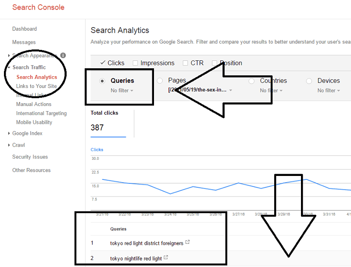Viewport: 351px width, 267px height.
Task: Open International Targeting page
Action: point(41,113)
